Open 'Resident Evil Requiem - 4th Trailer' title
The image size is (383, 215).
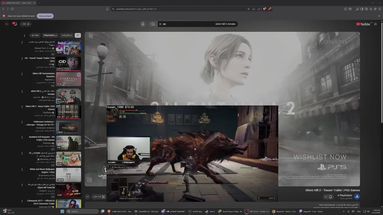click(42, 138)
